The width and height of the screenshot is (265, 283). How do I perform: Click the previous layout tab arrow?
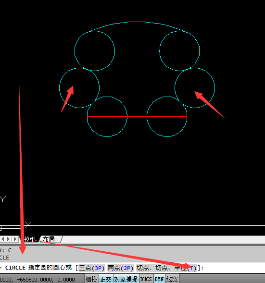click(x=2, y=239)
